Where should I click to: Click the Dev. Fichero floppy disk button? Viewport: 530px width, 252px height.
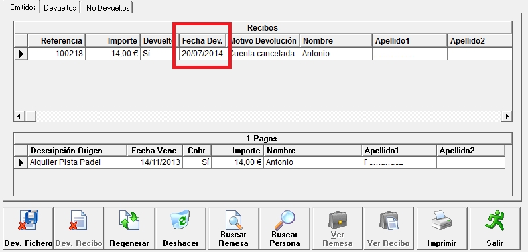pyautogui.click(x=28, y=228)
